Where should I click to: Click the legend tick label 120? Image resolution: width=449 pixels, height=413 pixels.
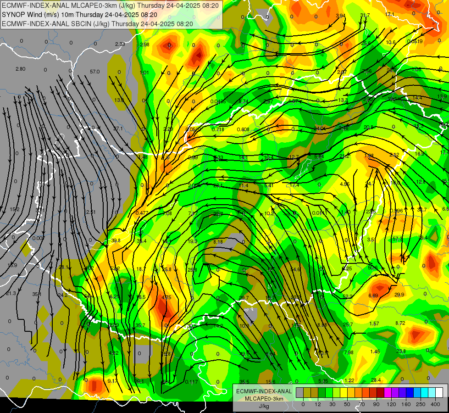[391, 404]
